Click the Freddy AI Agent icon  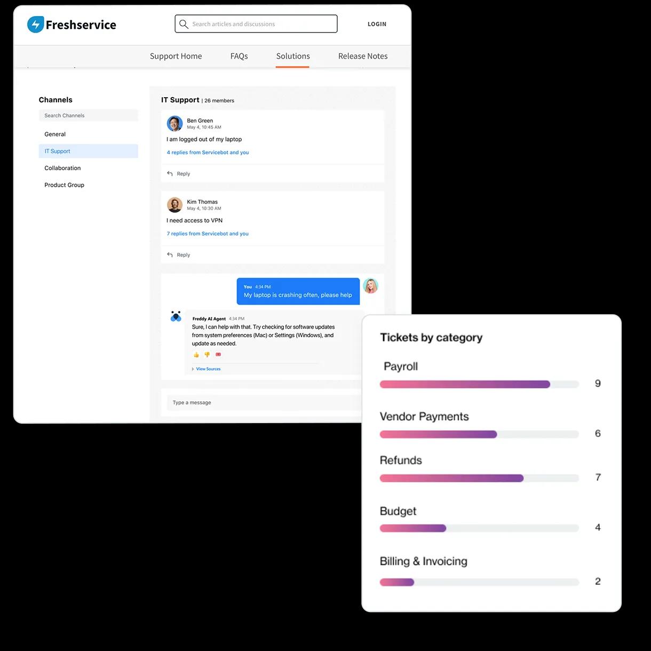coord(176,316)
